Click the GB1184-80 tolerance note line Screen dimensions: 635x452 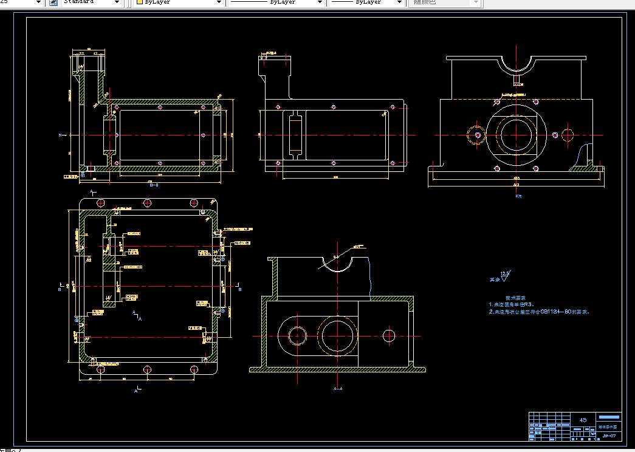pyautogui.click(x=539, y=312)
